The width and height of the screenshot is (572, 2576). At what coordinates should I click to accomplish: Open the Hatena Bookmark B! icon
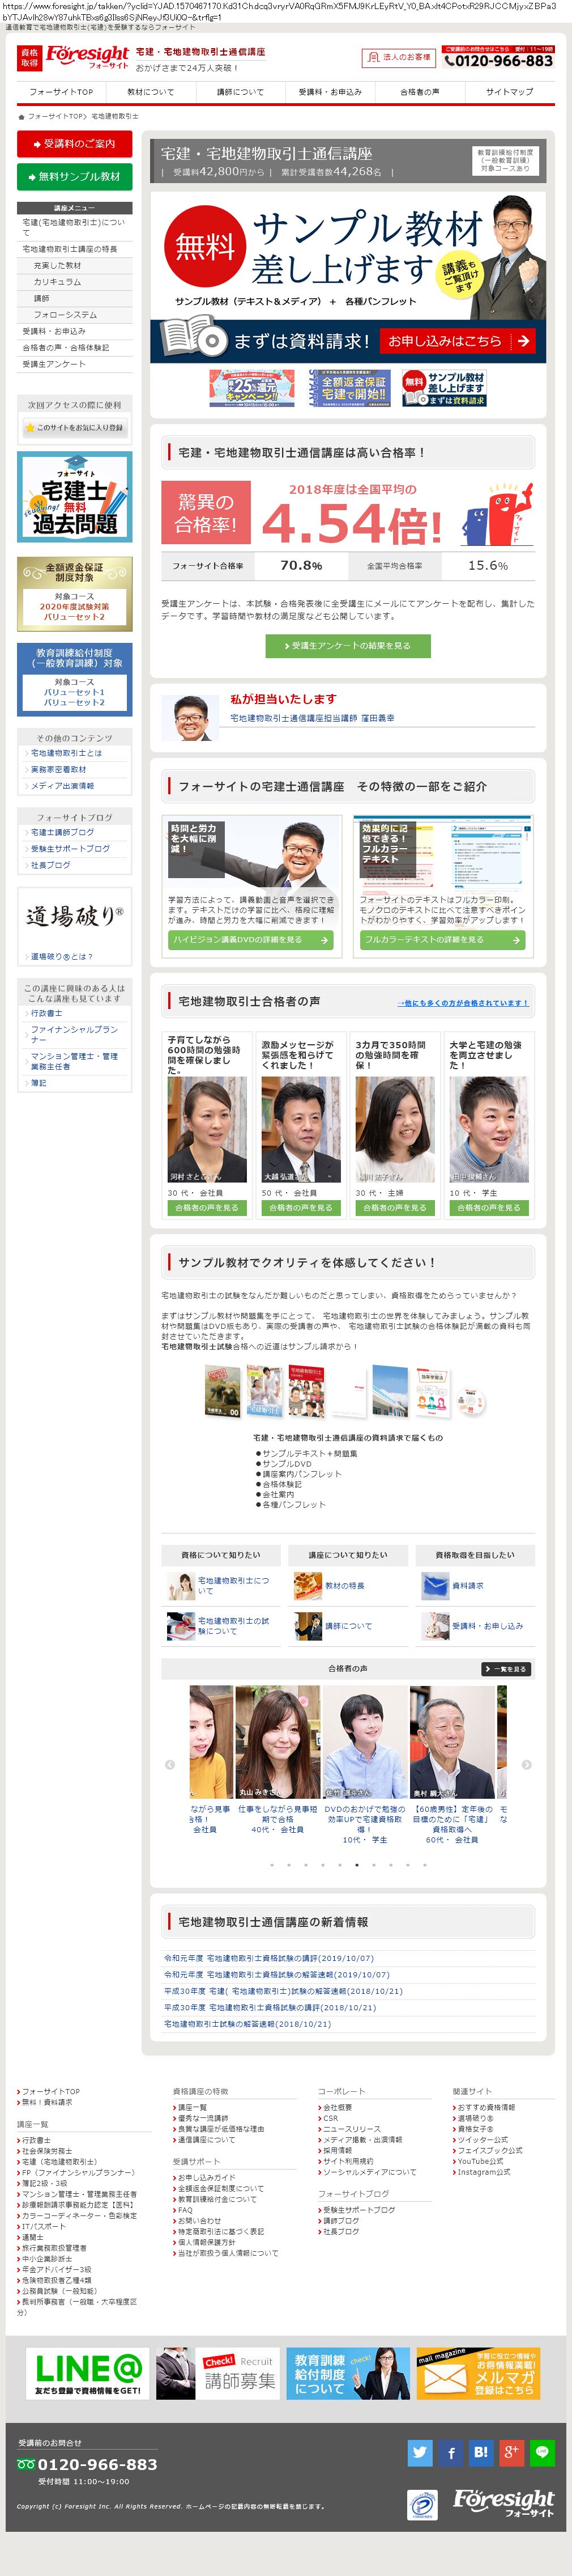point(480,2452)
